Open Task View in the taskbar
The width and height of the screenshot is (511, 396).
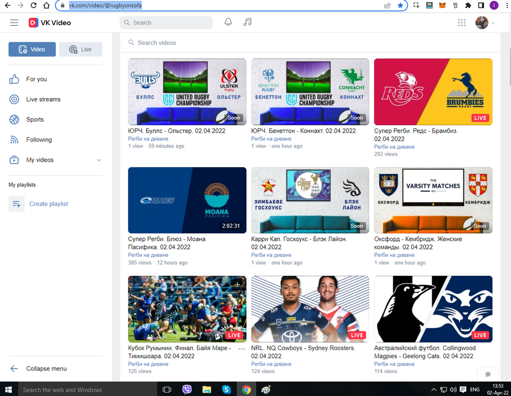(167, 390)
